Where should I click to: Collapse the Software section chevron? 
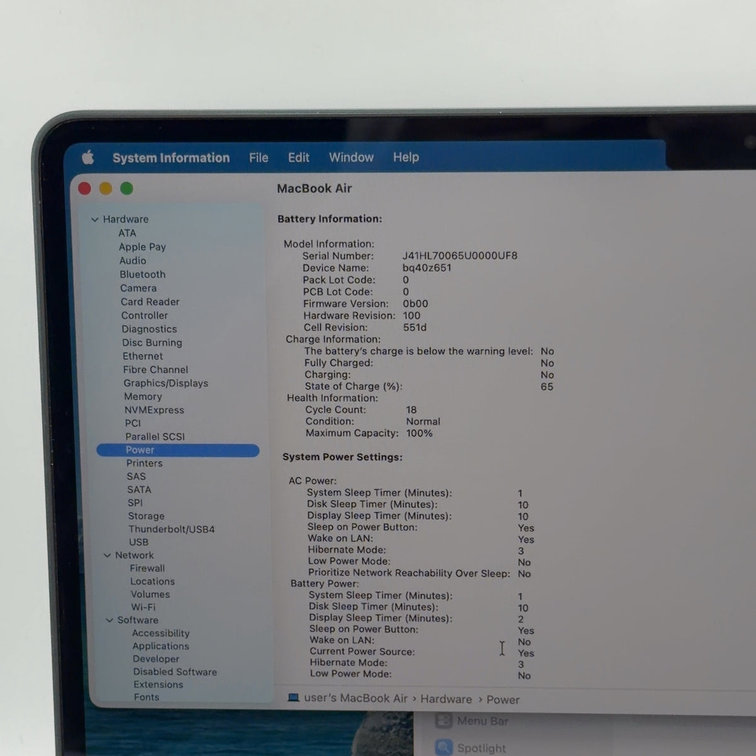click(110, 620)
